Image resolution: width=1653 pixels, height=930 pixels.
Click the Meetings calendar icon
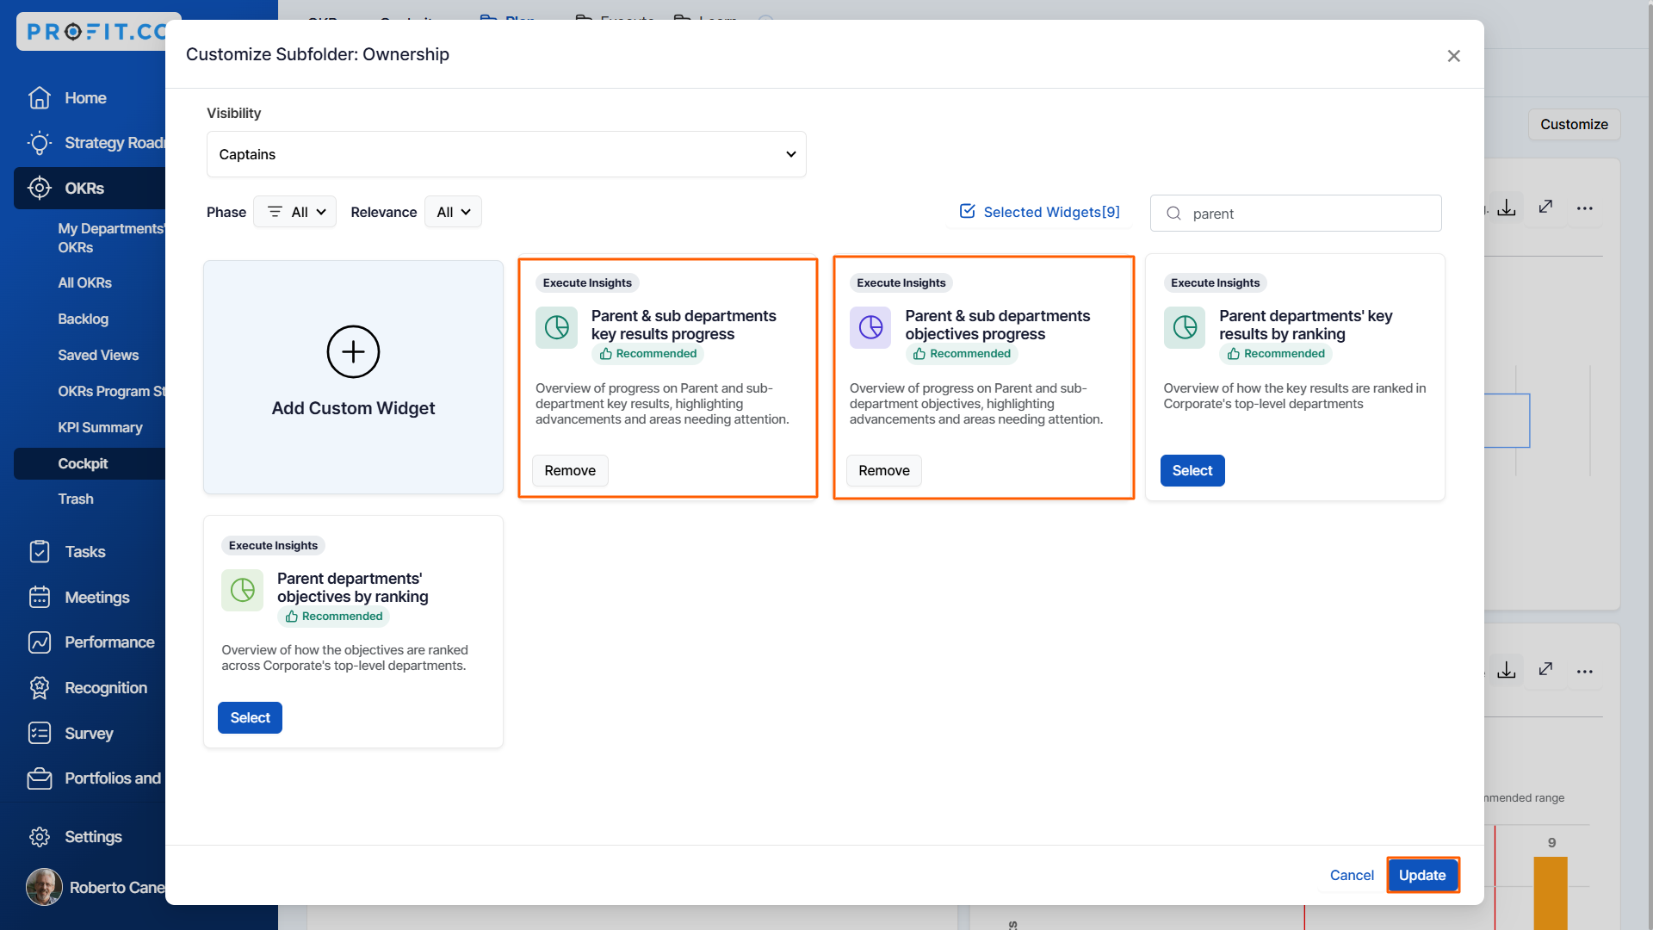coord(40,597)
